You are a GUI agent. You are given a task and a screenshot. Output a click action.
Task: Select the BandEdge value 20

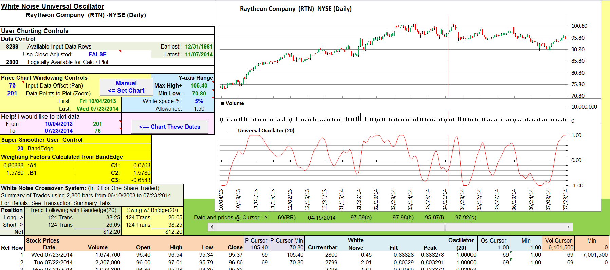(x=20, y=148)
